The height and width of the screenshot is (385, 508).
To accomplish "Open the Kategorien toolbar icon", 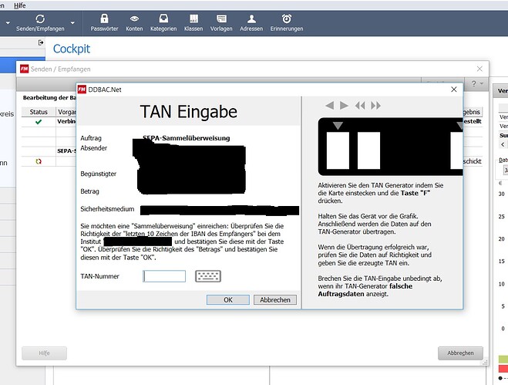I will (x=163, y=19).
